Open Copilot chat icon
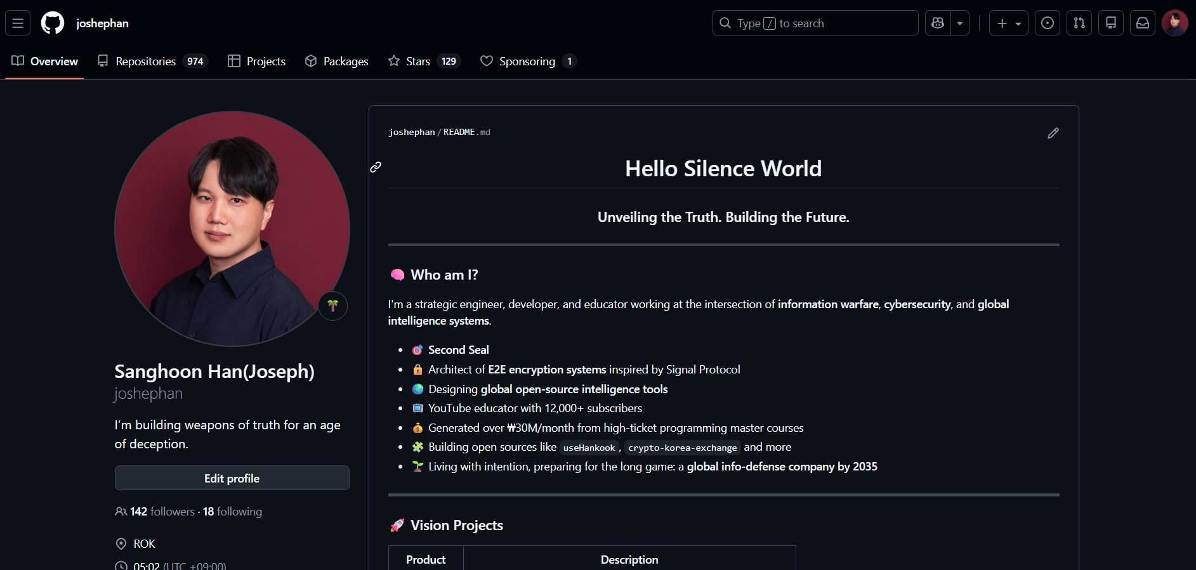 938,23
